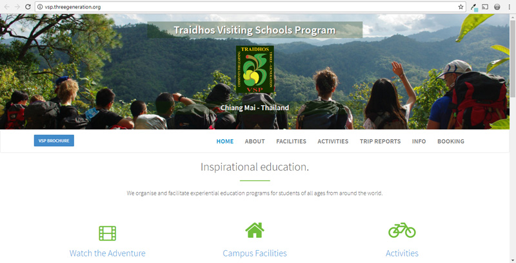516x263 pixels.
Task: Open the VSP Brochure button
Action: pos(54,141)
